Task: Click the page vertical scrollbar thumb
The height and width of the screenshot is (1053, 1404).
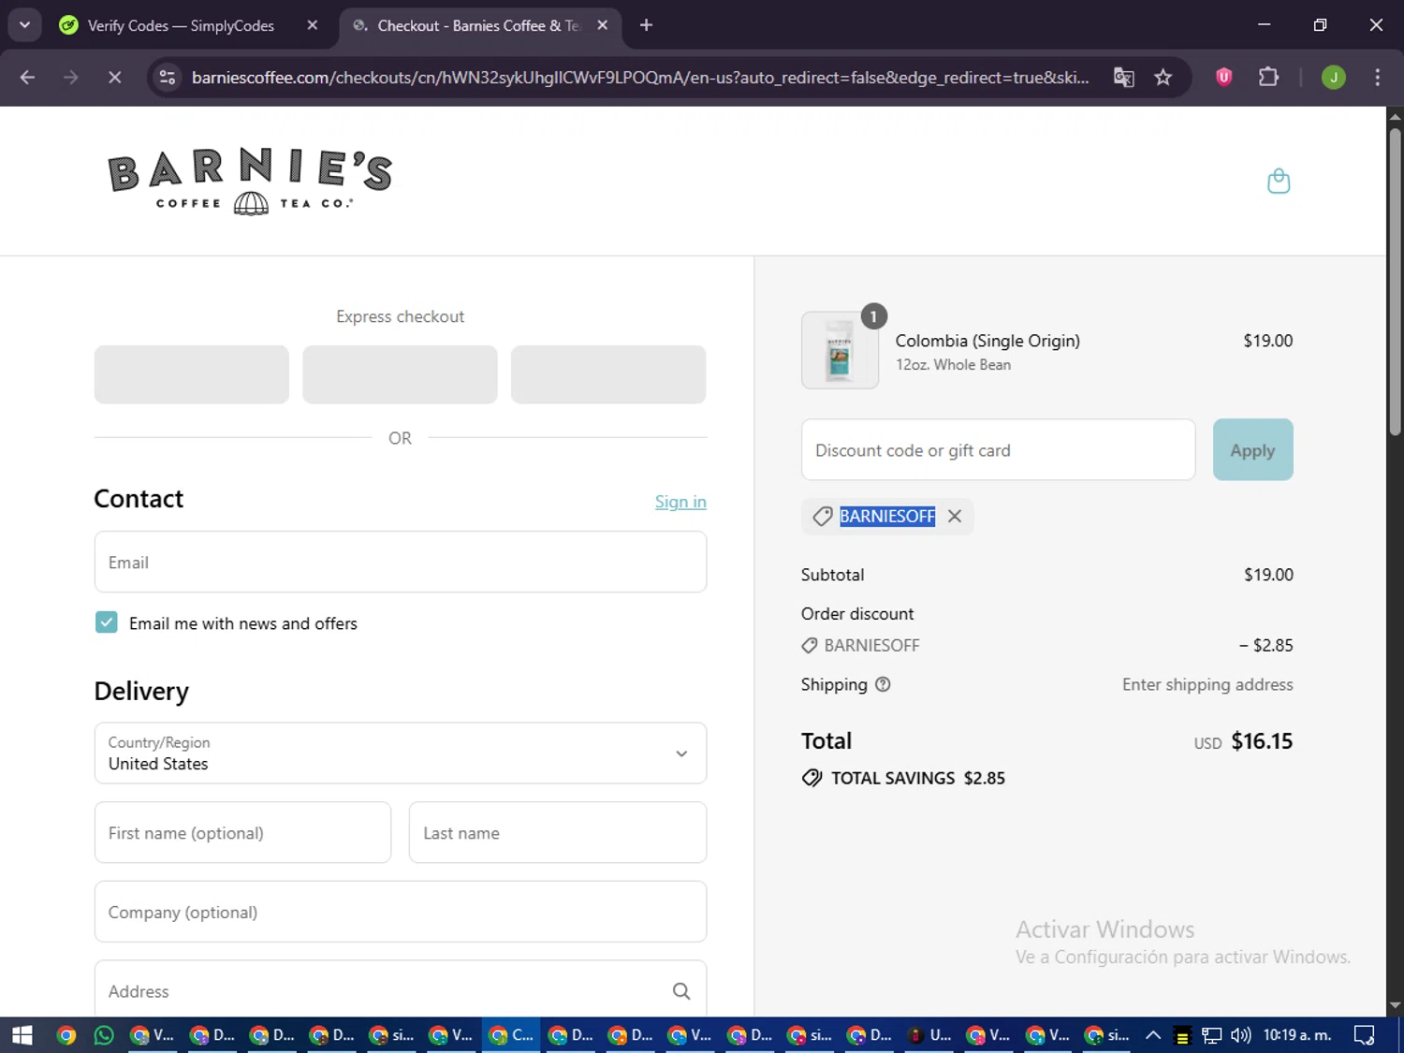Action: point(1395,281)
